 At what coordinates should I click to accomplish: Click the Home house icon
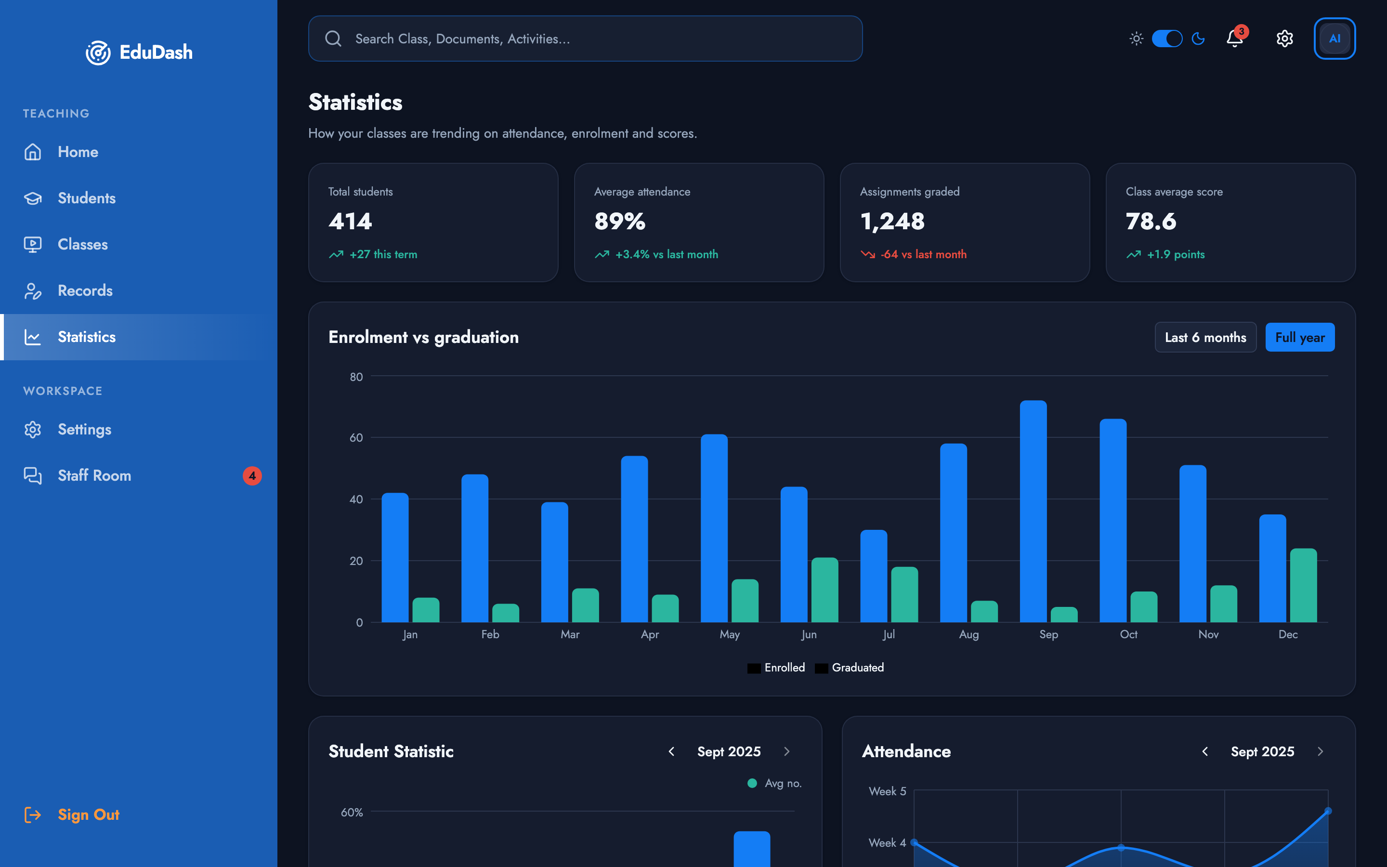point(33,152)
